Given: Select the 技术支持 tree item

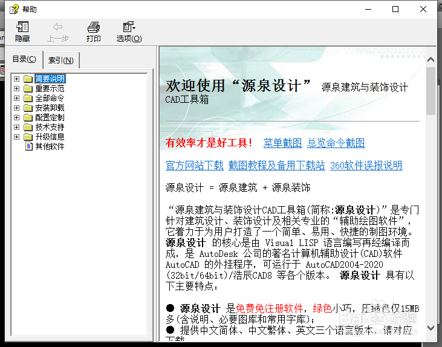Looking at the screenshot, I should pos(50,127).
